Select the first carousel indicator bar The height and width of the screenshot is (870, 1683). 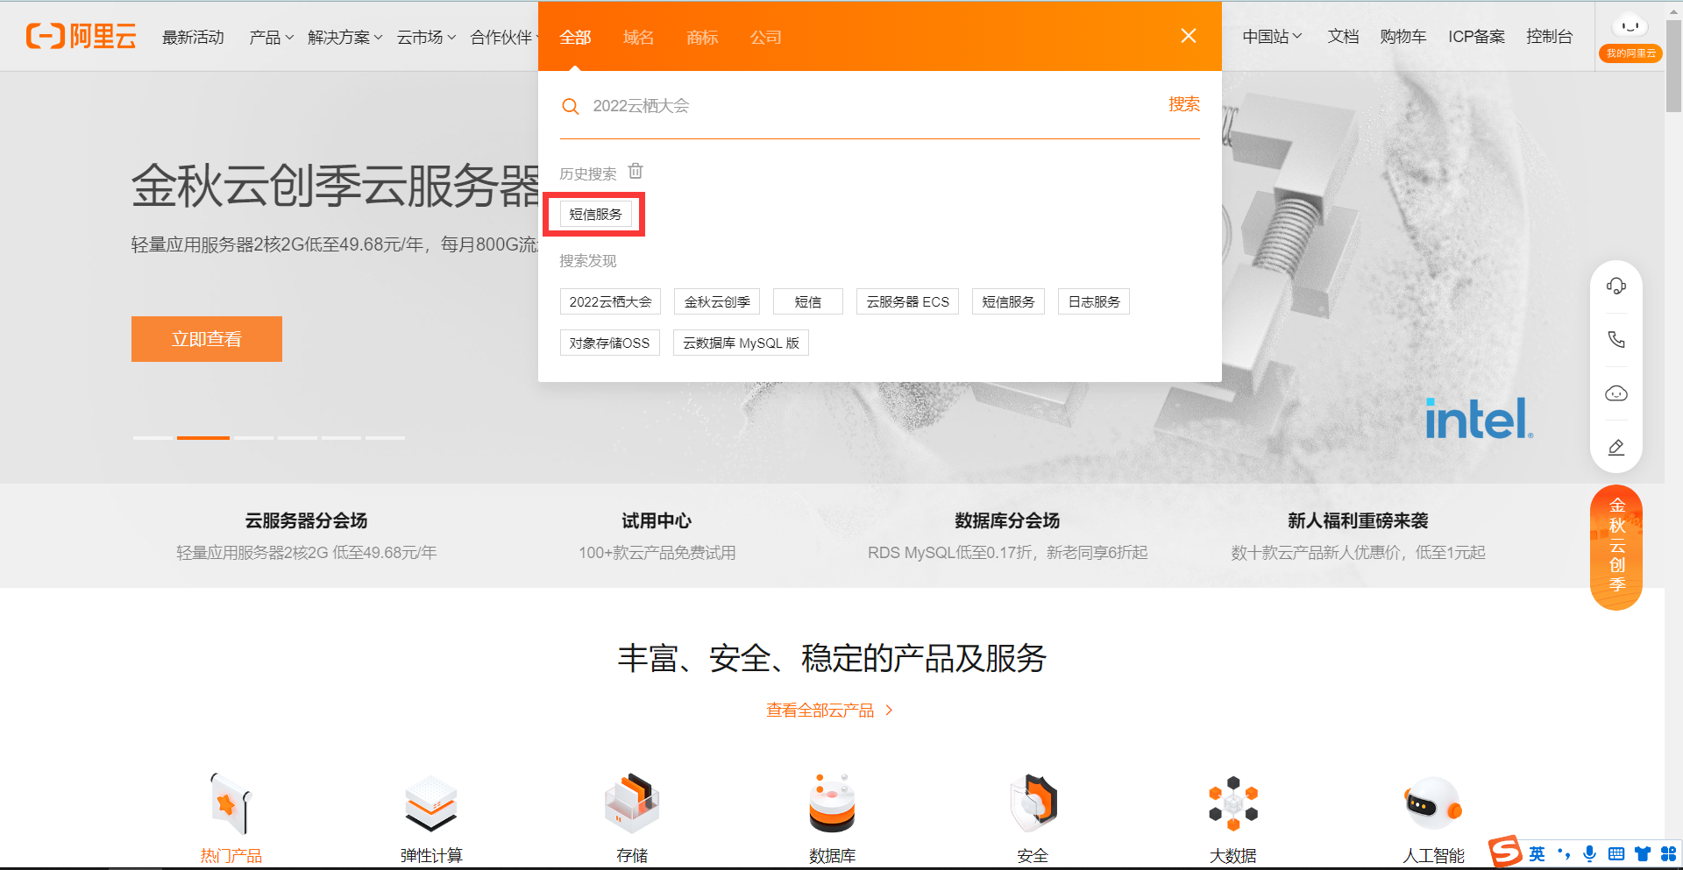click(x=153, y=437)
